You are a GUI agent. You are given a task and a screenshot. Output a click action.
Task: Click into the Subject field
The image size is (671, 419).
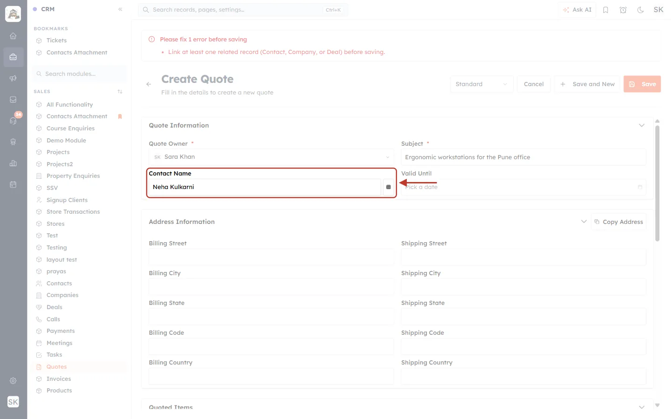(523, 157)
